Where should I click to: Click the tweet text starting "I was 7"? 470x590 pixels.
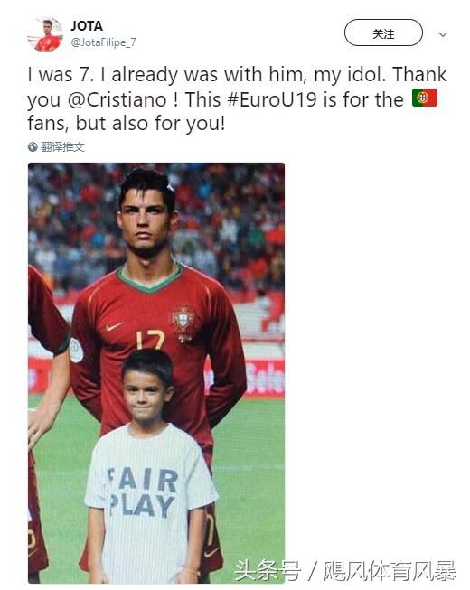click(x=237, y=99)
